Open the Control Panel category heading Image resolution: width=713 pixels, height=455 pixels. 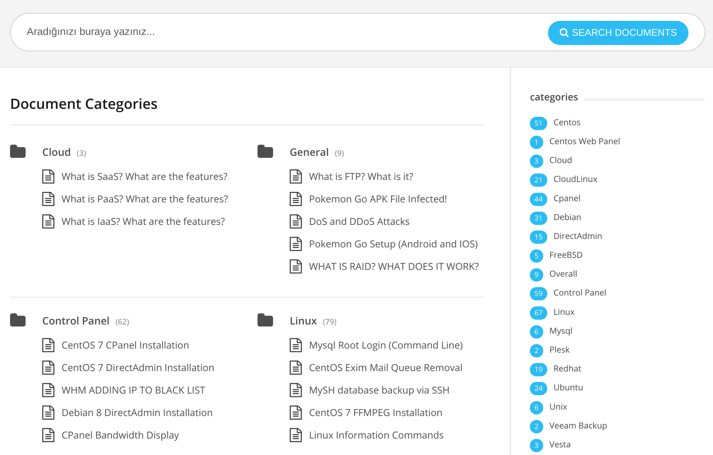[76, 321]
